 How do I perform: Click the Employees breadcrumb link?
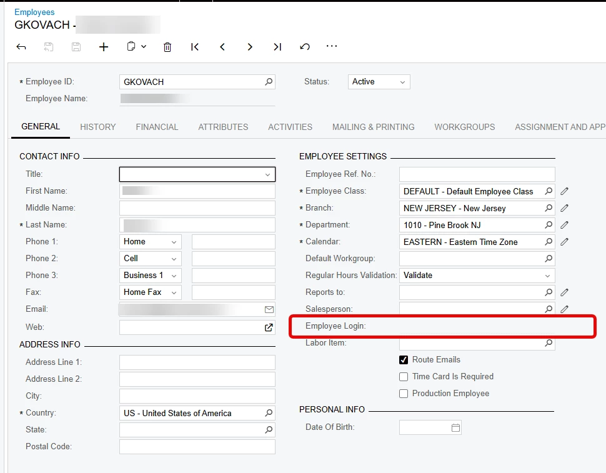pos(34,12)
